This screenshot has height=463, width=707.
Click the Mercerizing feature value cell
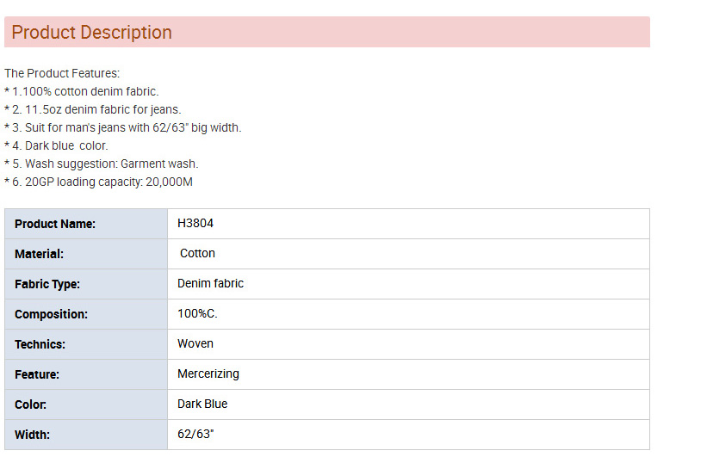[x=408, y=374]
